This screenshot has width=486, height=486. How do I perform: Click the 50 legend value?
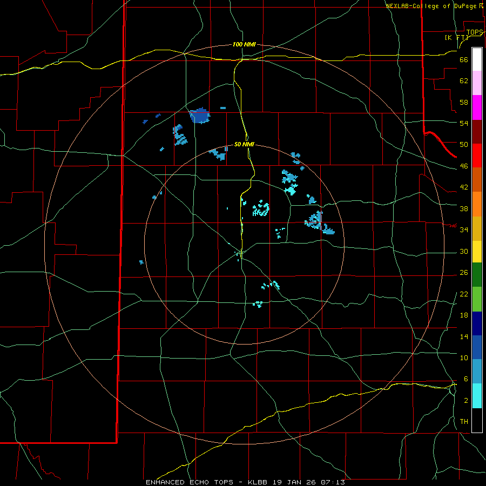(464, 145)
